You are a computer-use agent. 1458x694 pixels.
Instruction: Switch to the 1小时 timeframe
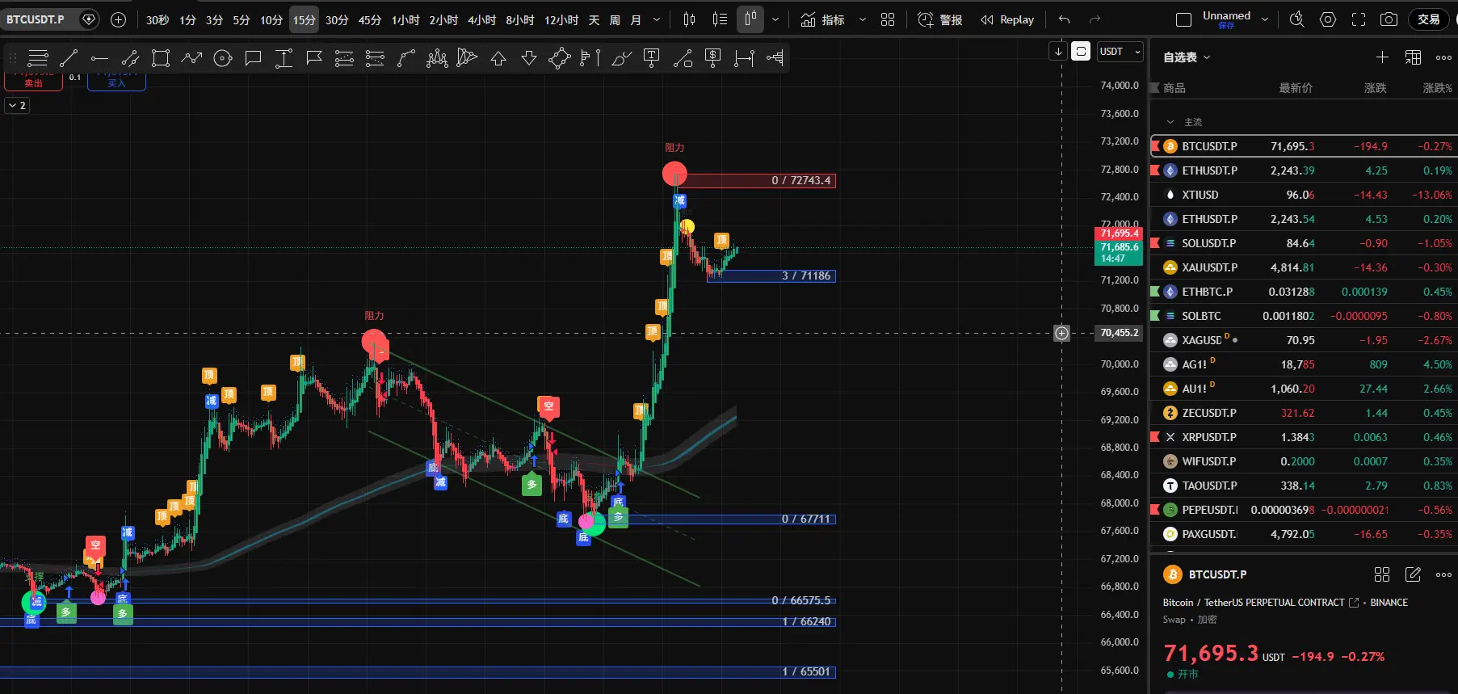[405, 19]
